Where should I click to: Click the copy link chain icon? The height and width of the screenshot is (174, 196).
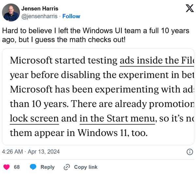(x=67, y=167)
